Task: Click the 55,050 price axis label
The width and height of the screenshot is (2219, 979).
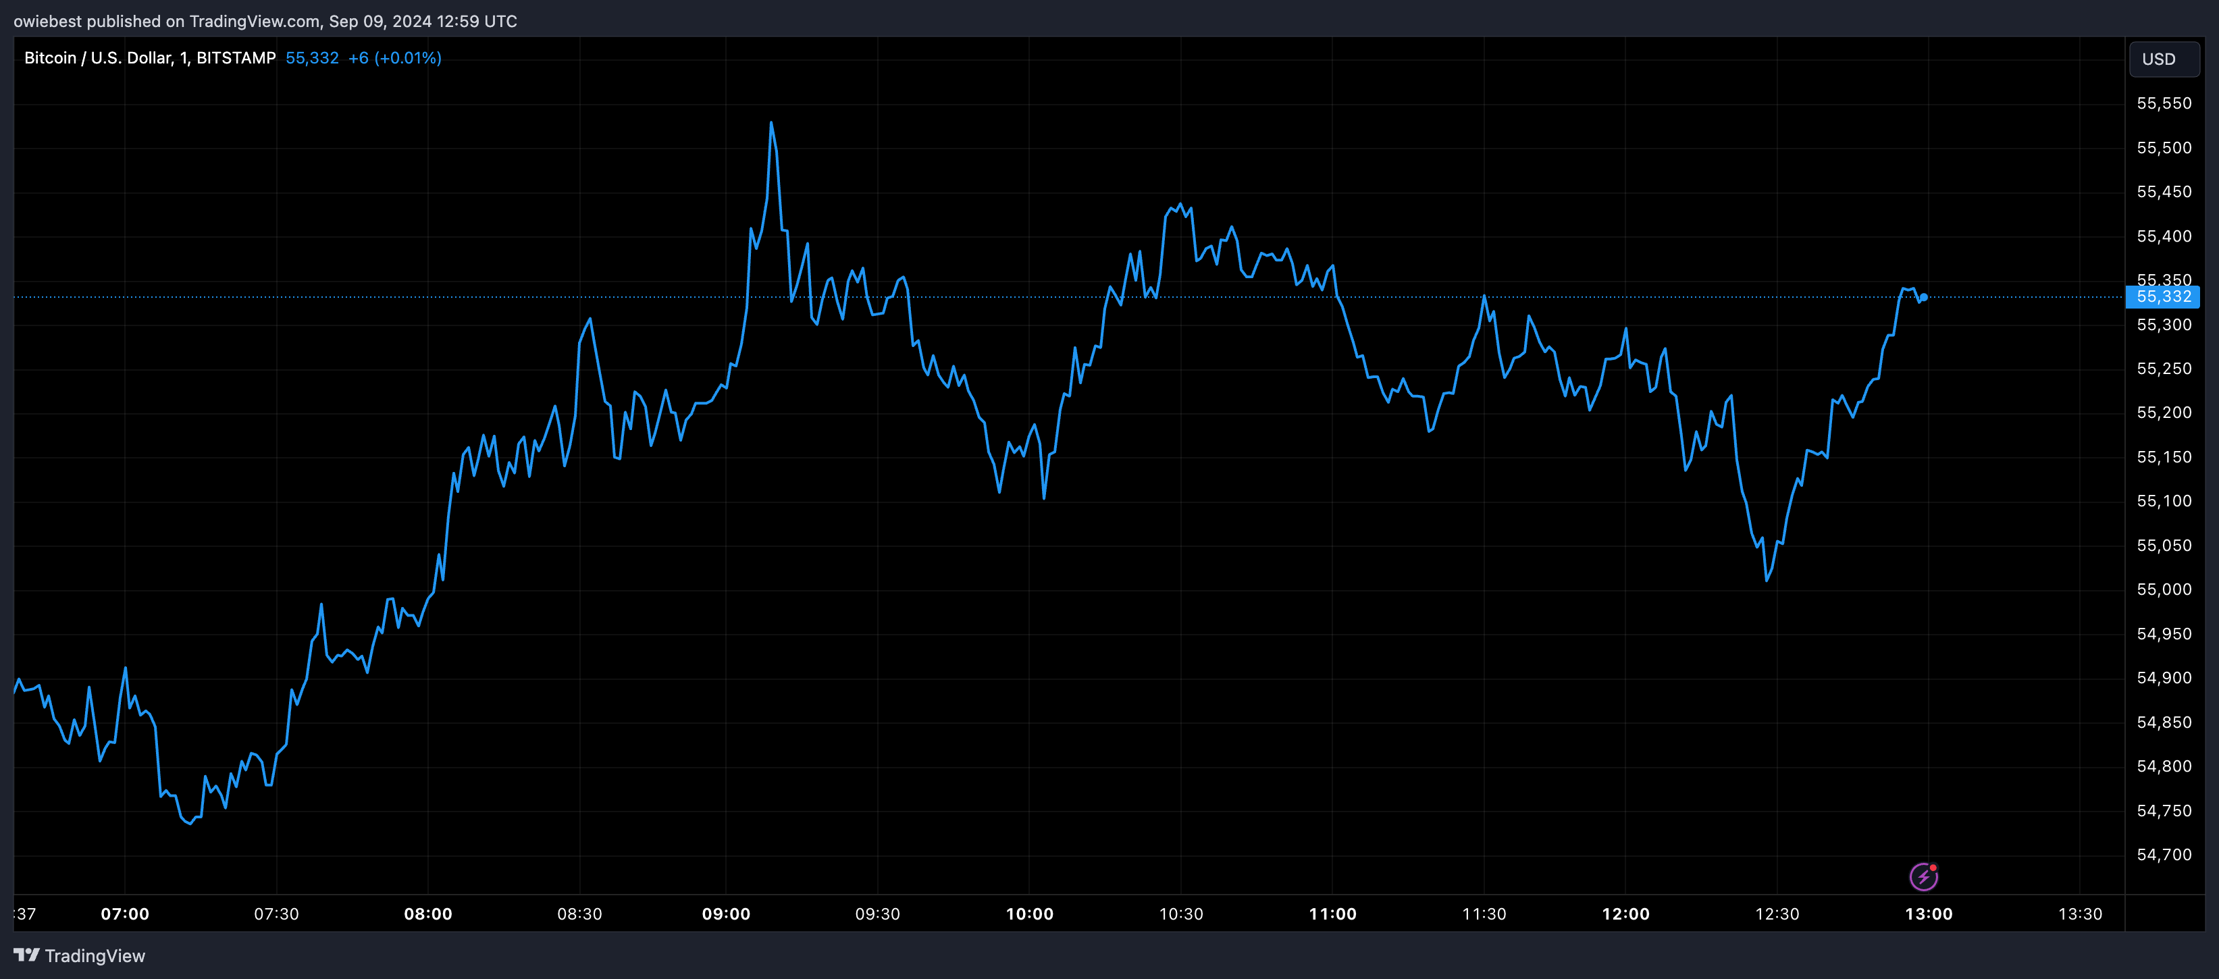Action: pyautogui.click(x=2164, y=546)
